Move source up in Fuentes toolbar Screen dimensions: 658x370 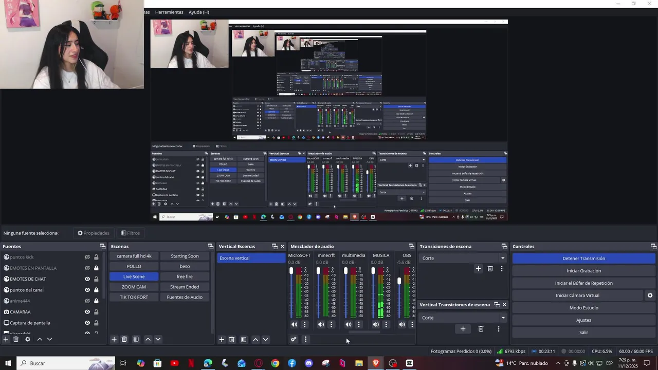pyautogui.click(x=40, y=339)
